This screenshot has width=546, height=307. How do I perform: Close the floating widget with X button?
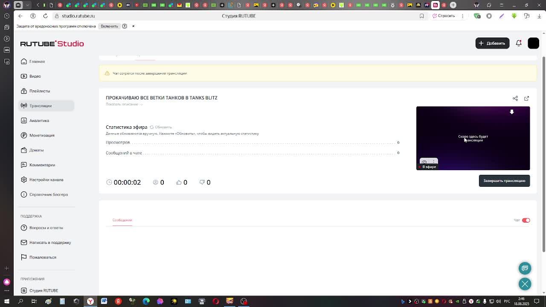pos(525,284)
